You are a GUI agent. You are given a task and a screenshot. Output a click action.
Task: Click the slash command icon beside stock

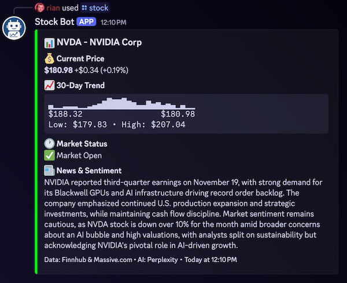click(x=84, y=8)
